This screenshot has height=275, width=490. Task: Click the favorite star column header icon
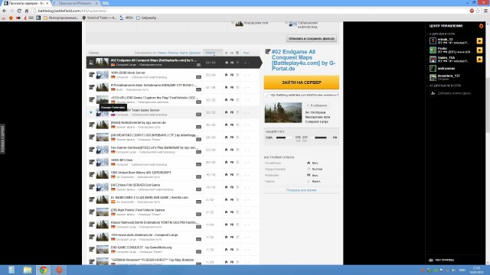227,53
